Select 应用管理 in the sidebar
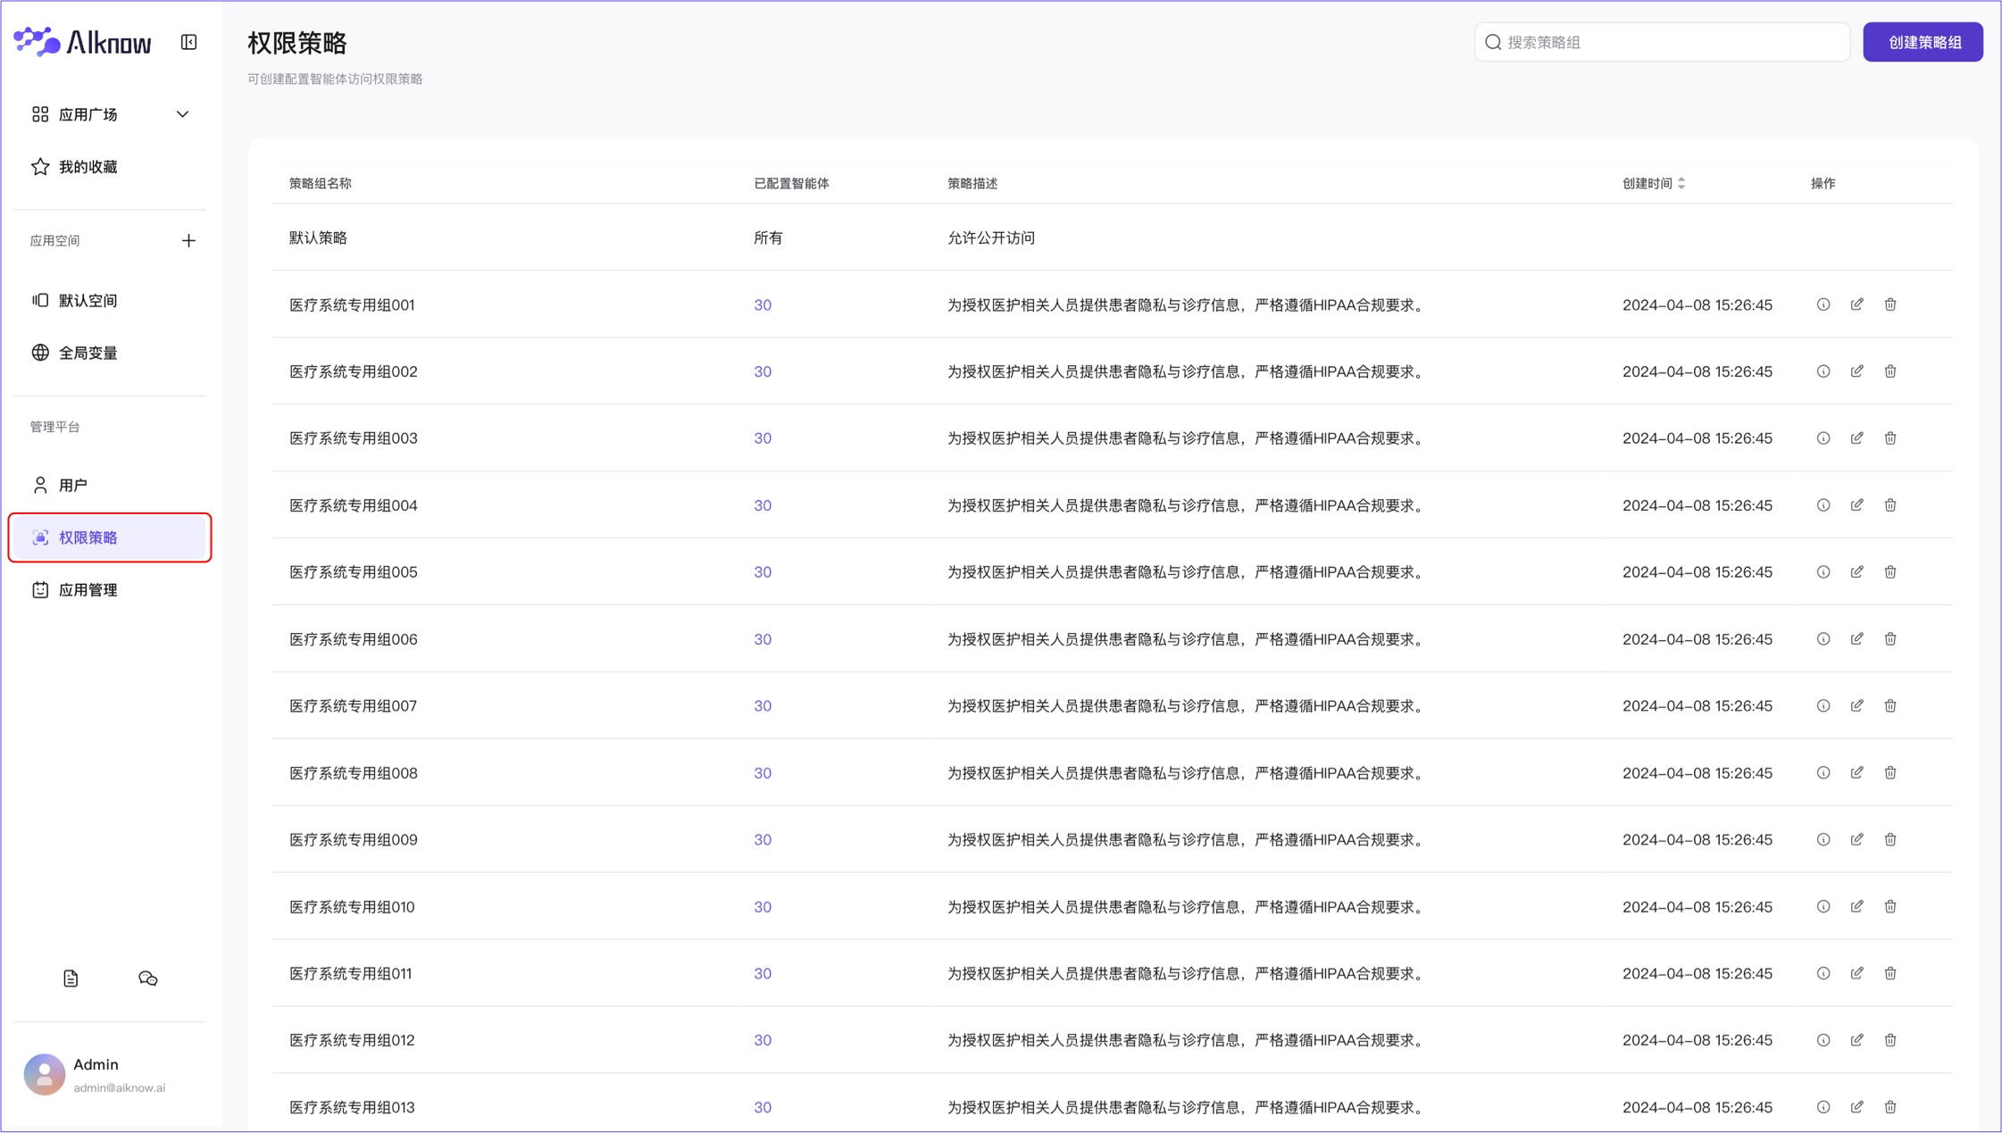Viewport: 2002px width, 1133px height. pyautogui.click(x=88, y=590)
